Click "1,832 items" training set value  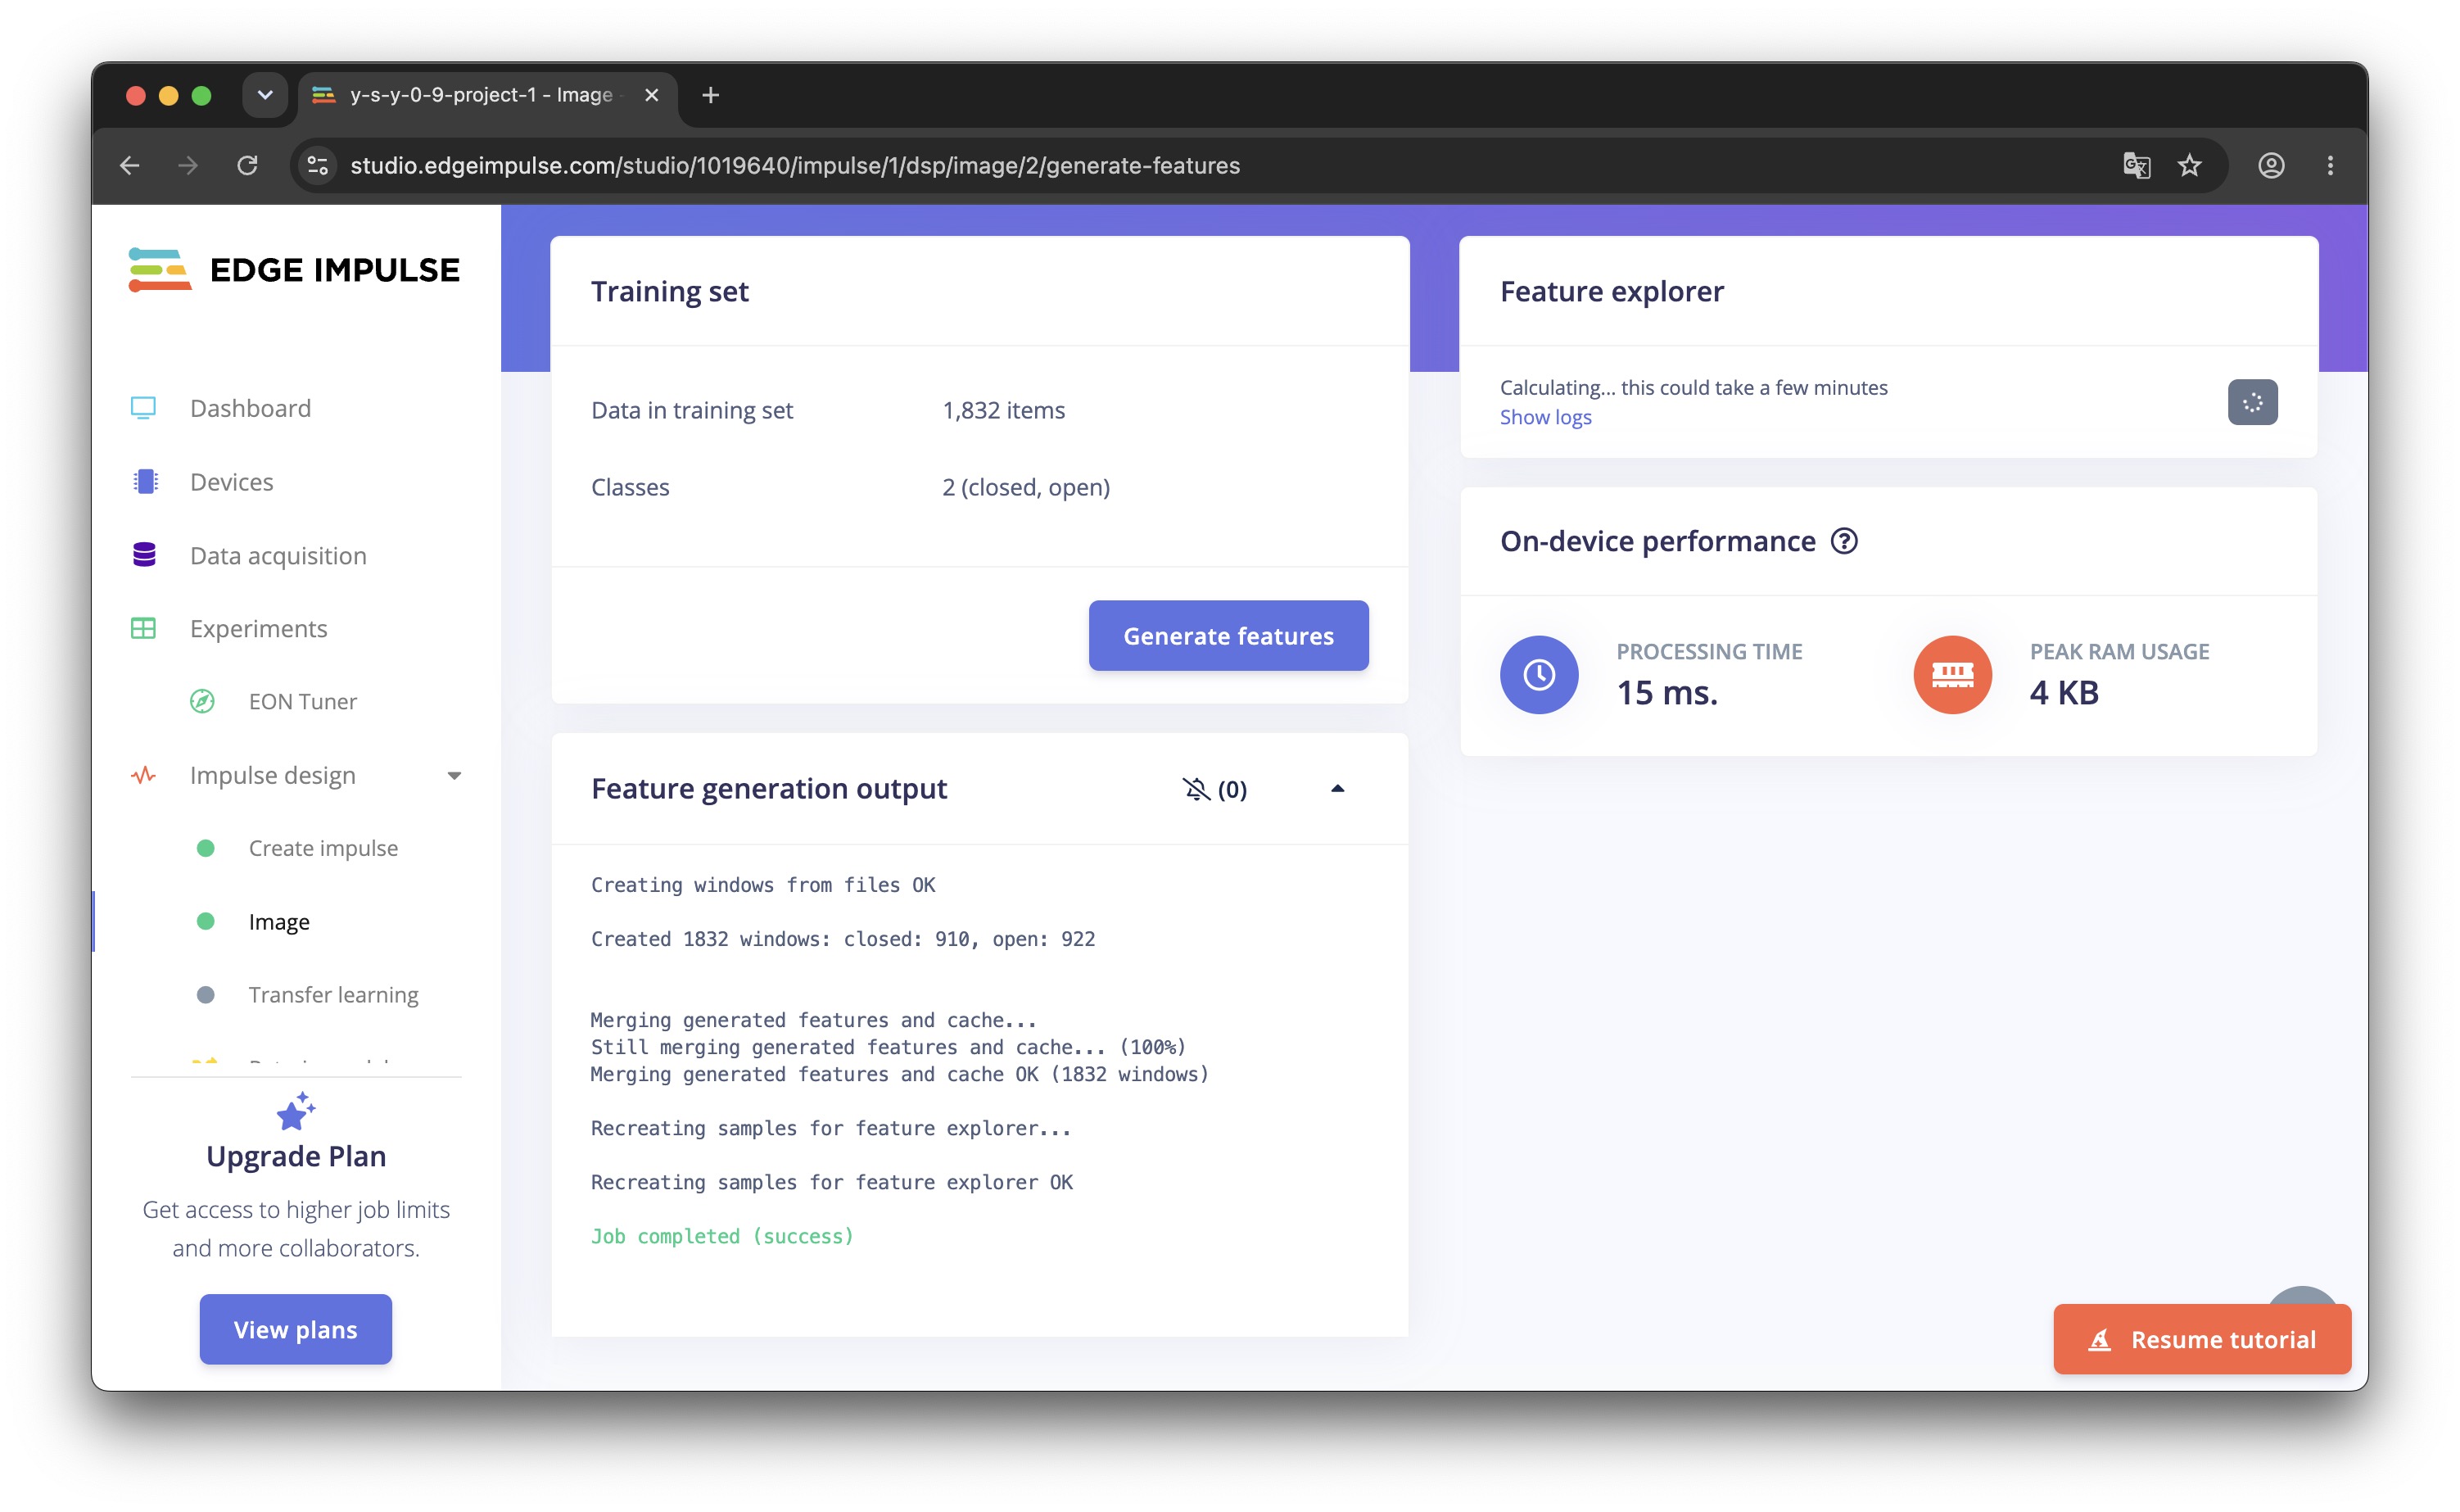[1004, 410]
